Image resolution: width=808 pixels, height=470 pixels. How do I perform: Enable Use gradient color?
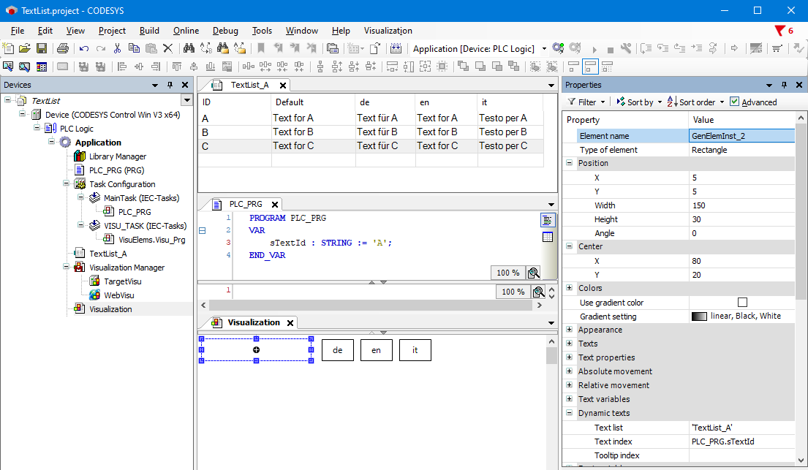(x=742, y=301)
